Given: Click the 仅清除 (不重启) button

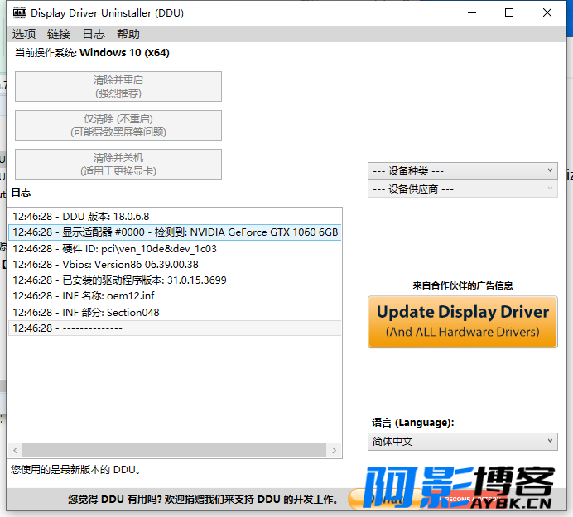Looking at the screenshot, I should (x=118, y=125).
